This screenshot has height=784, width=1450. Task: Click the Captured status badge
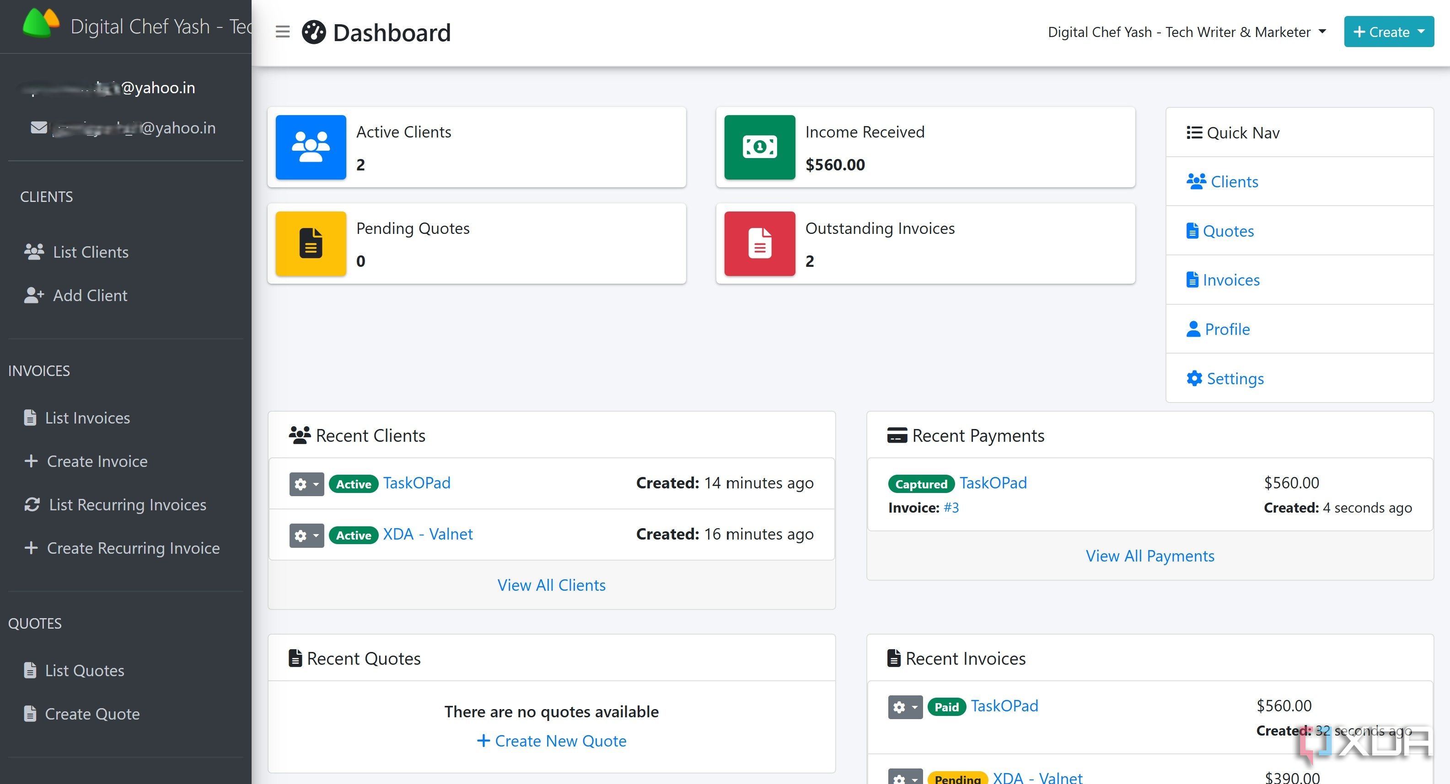click(921, 484)
